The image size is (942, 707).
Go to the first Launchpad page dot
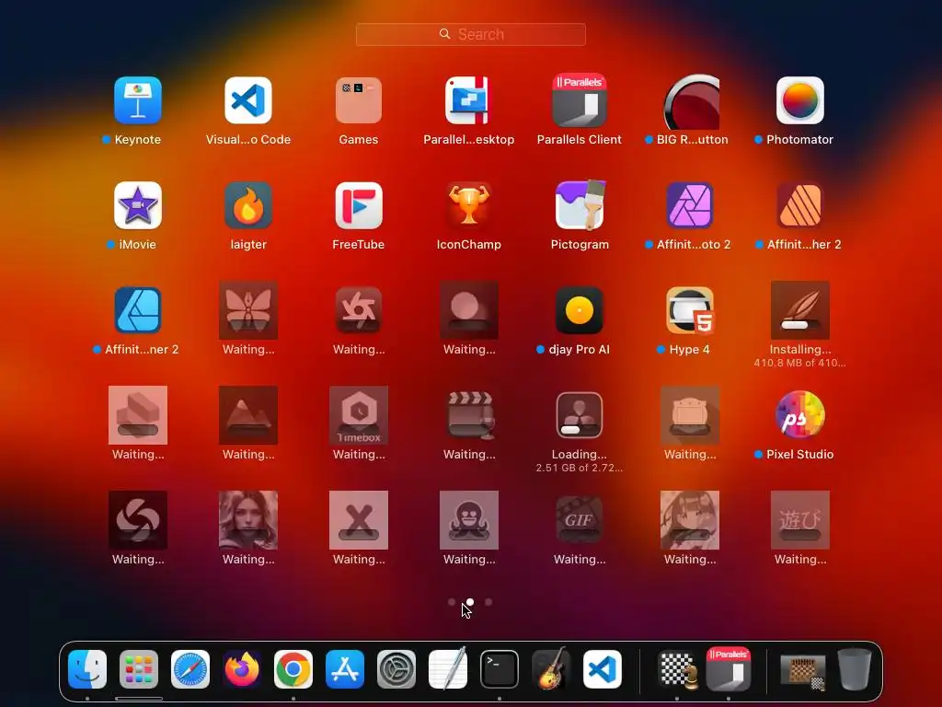coord(452,602)
